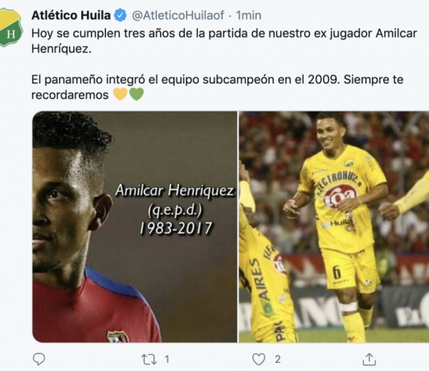Click the tweet text about Amilcar Henríquez
429x371 pixels.
[224, 41]
